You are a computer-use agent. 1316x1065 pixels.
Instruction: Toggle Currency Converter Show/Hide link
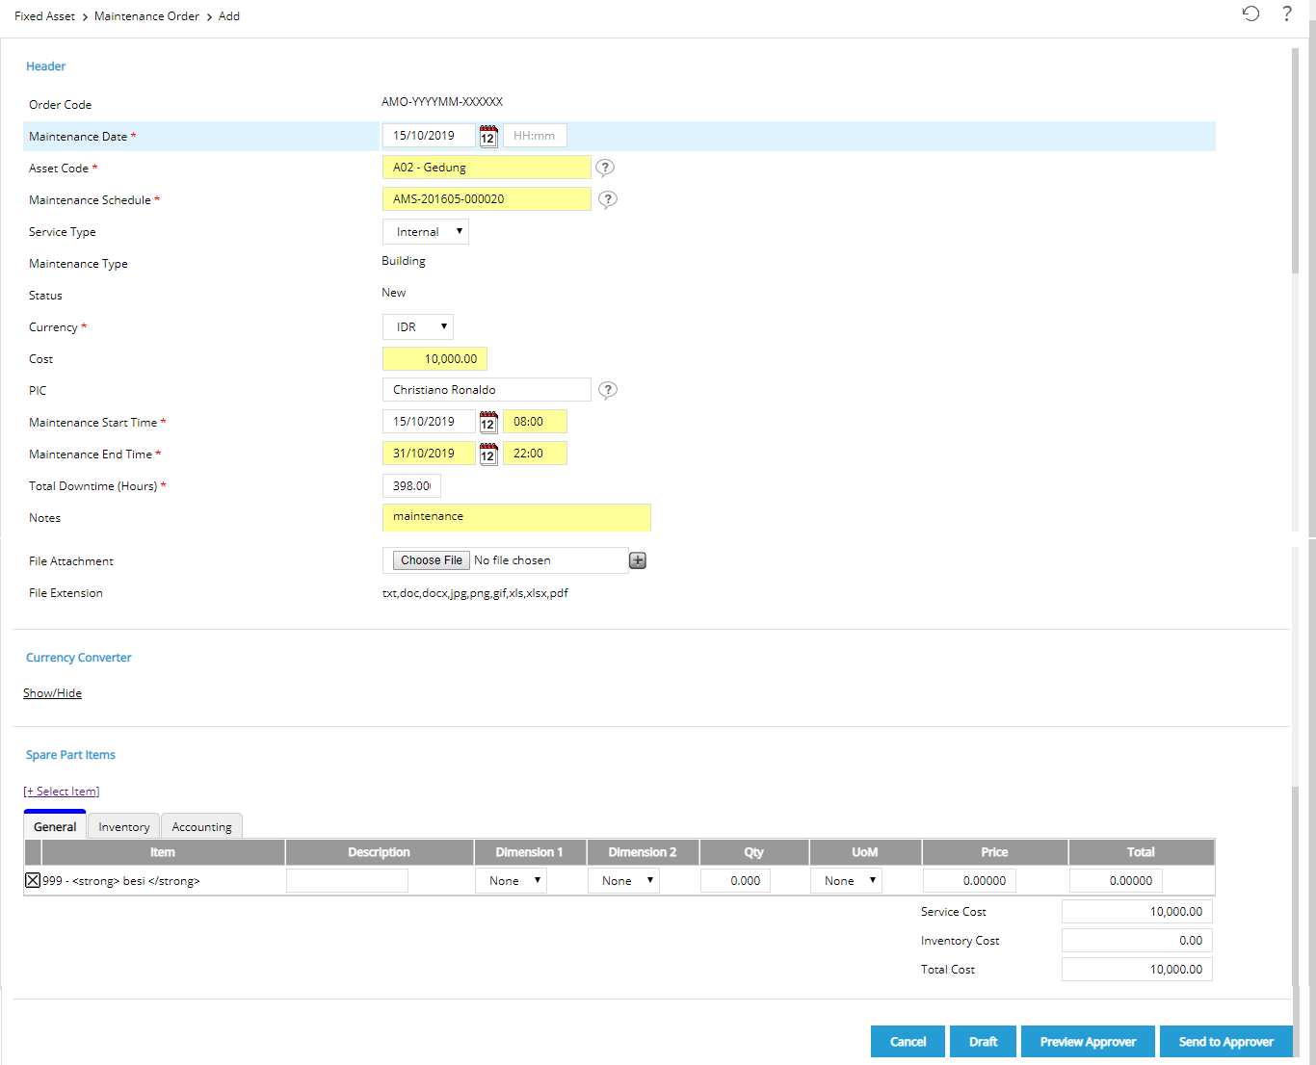point(53,693)
